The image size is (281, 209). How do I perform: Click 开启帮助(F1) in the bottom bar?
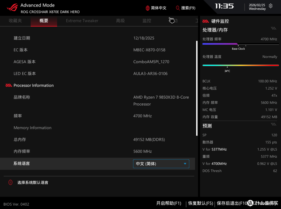(169, 203)
